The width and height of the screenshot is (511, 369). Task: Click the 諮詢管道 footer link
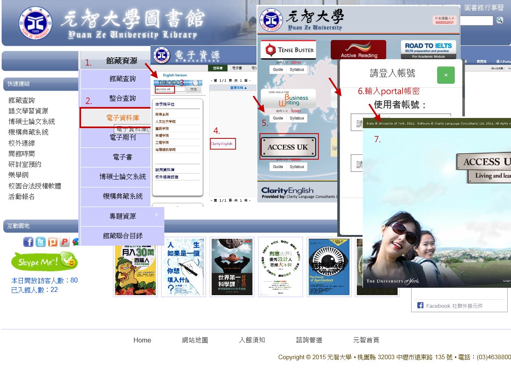[309, 340]
